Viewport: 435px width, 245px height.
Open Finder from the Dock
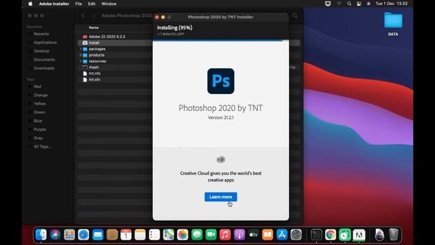[x=41, y=235]
